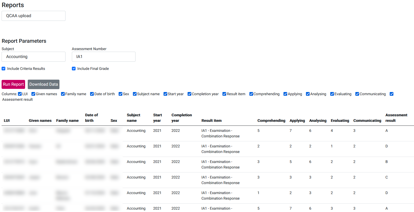Toggle the Sex column checkbox
This screenshot has height=212, width=414.
120,94
